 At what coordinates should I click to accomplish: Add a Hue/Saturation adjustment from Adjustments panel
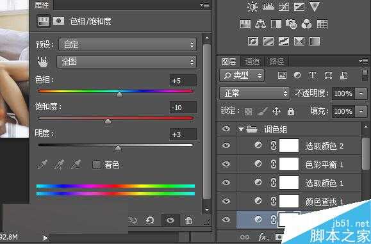coord(245,24)
